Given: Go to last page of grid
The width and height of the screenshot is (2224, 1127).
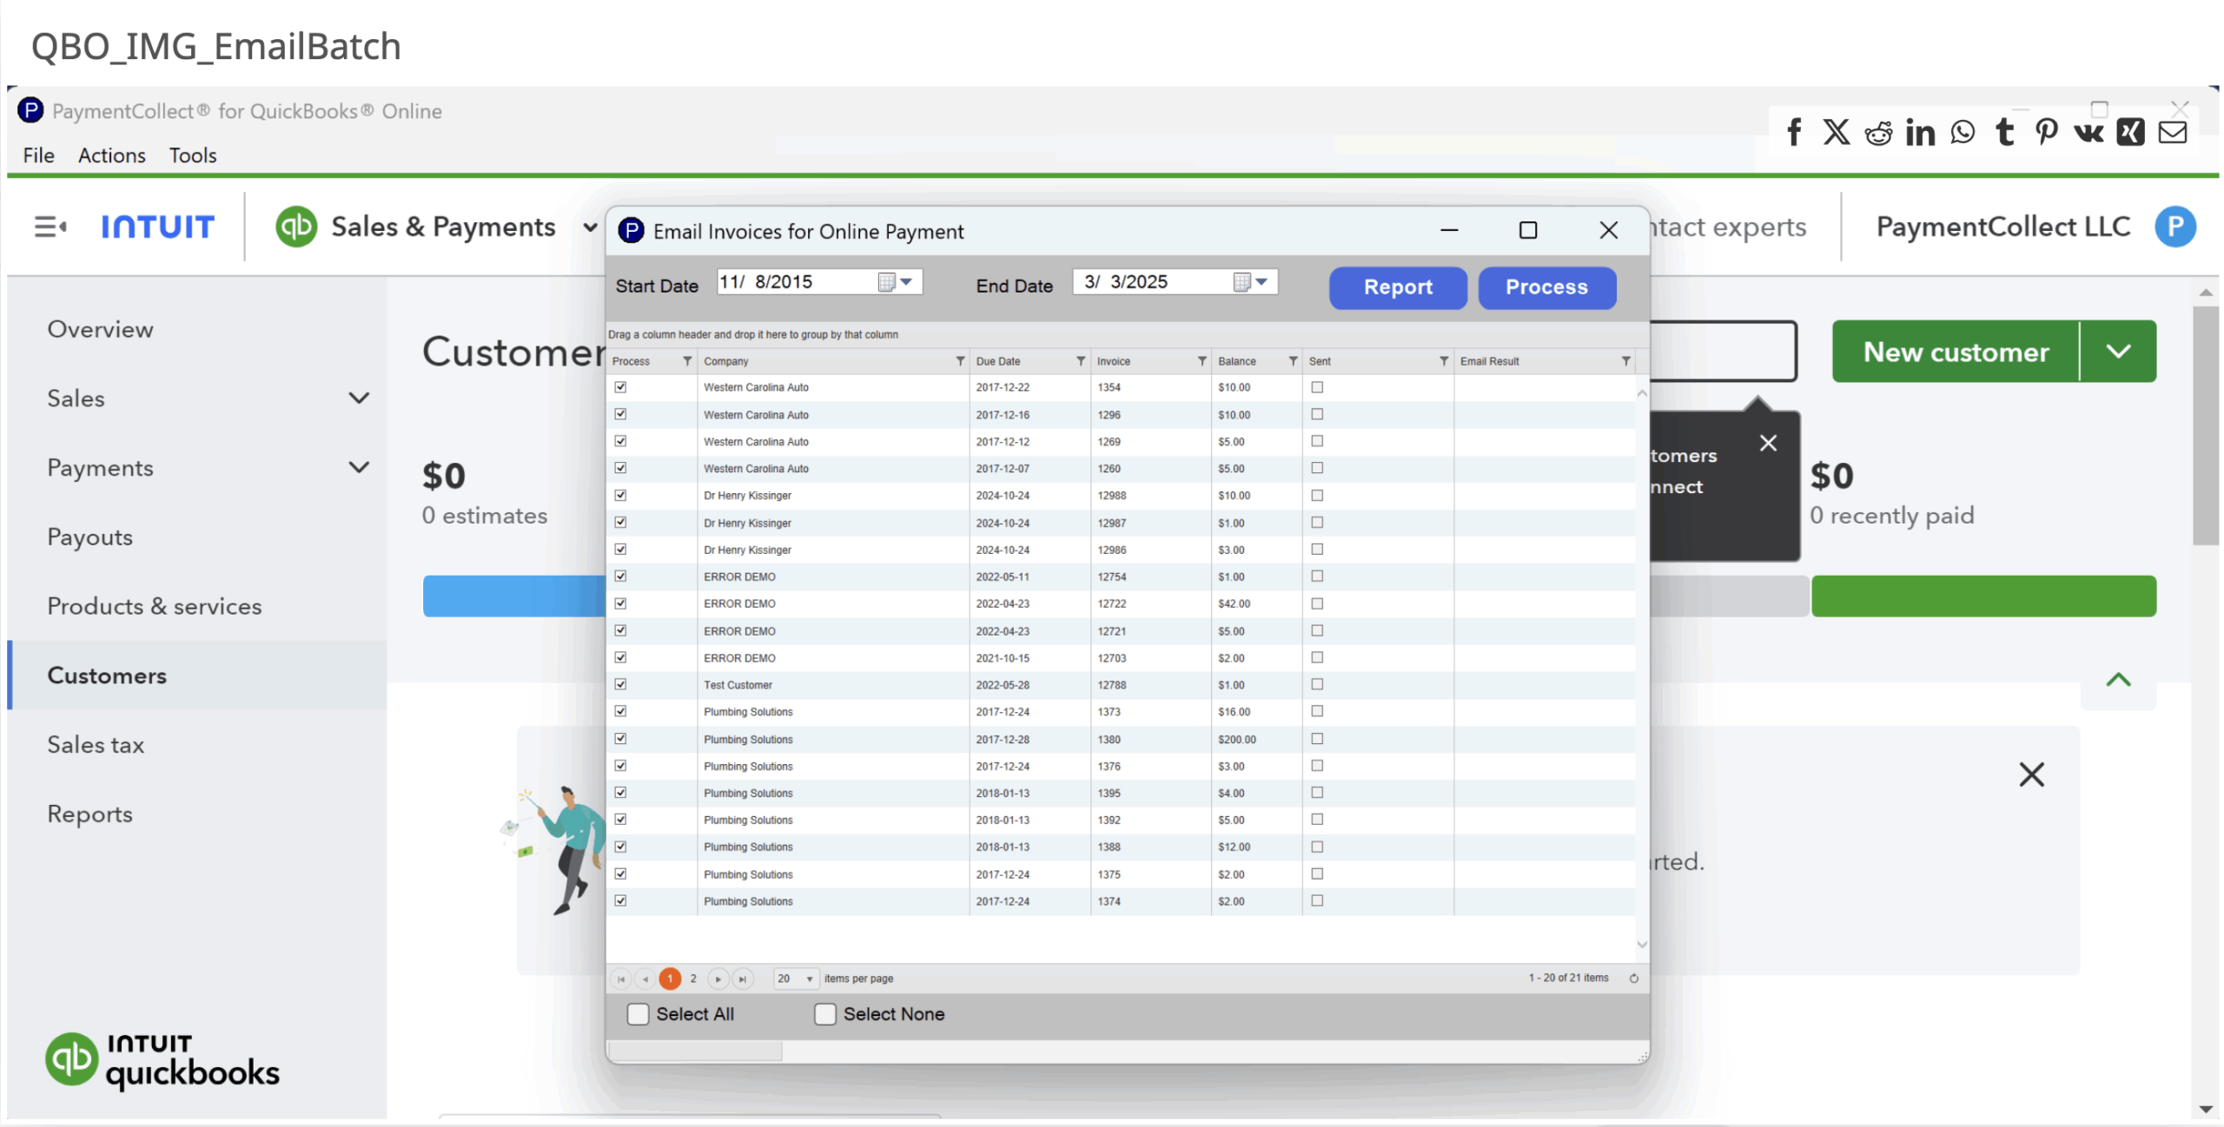Looking at the screenshot, I should [743, 979].
